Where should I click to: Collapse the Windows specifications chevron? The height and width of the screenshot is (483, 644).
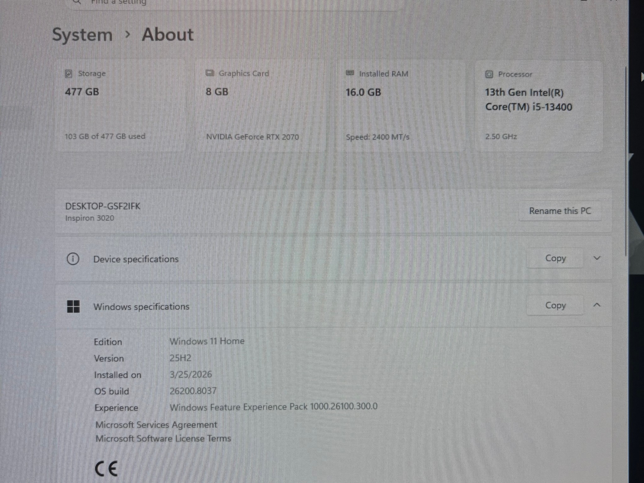point(597,305)
